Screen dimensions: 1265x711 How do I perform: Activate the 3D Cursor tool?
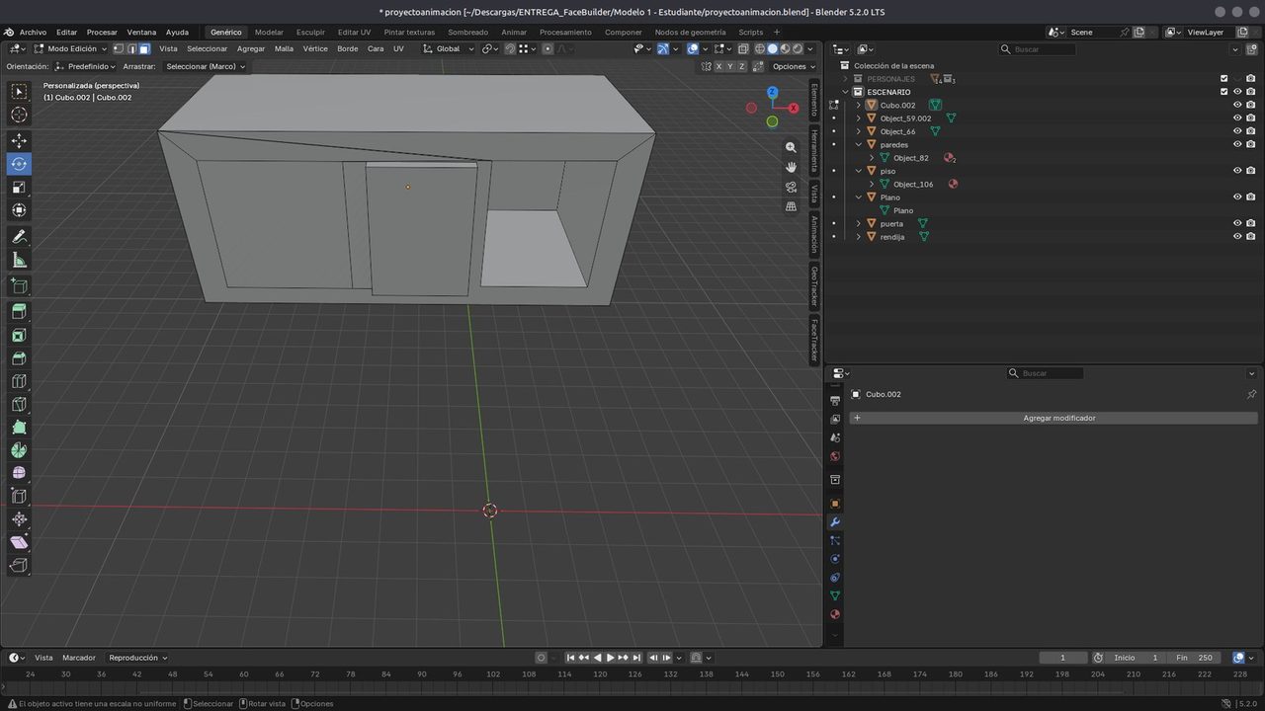coord(19,115)
